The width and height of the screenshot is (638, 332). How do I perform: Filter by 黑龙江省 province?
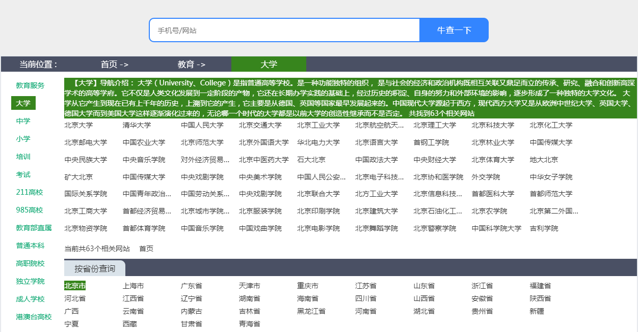coord(311,311)
